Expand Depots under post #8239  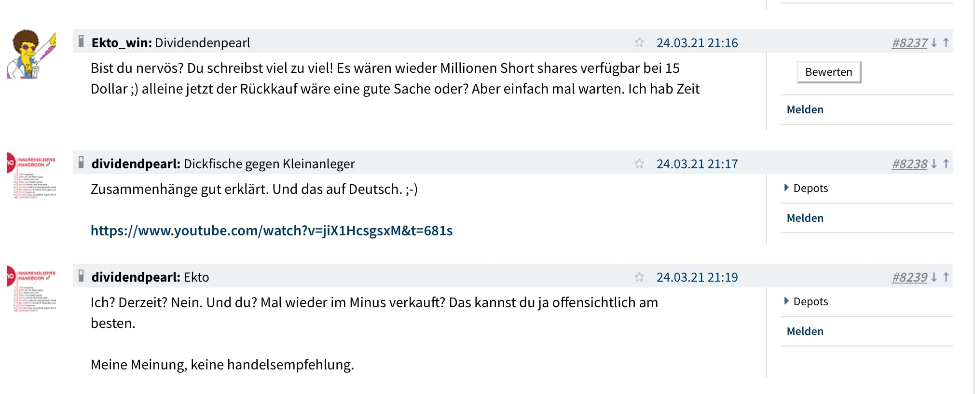pyautogui.click(x=810, y=301)
